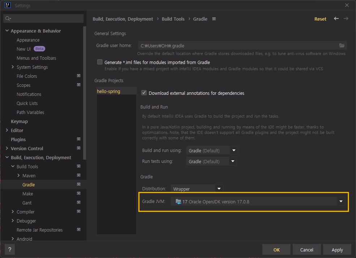Collapse Appearance & Behavior section

coord(7,31)
